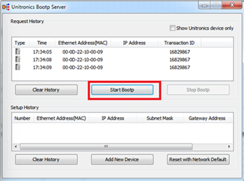Image resolution: width=244 pixels, height=181 pixels.
Task: Click the Start Bootp button
Action: click(x=122, y=90)
